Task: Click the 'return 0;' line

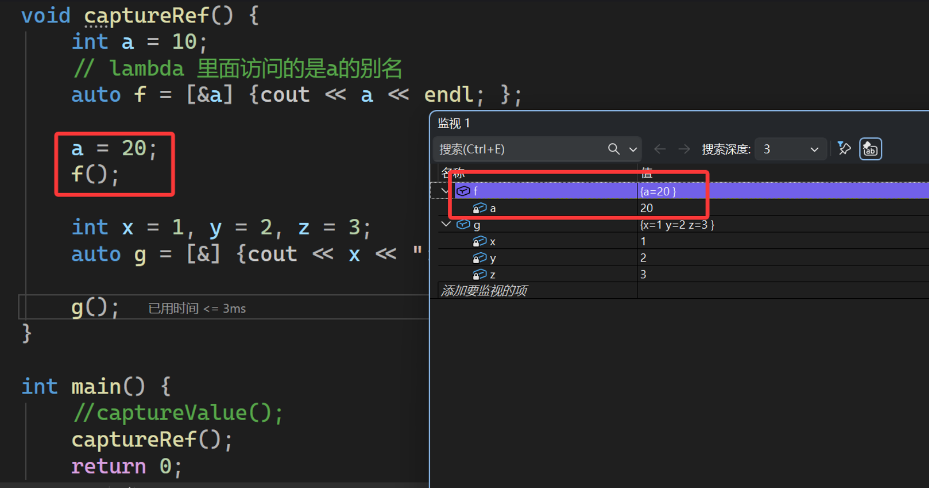Action: pyautogui.click(x=126, y=467)
